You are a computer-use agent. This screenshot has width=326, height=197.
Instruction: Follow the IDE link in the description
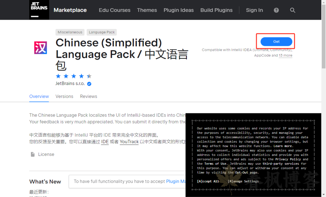[x=105, y=142]
